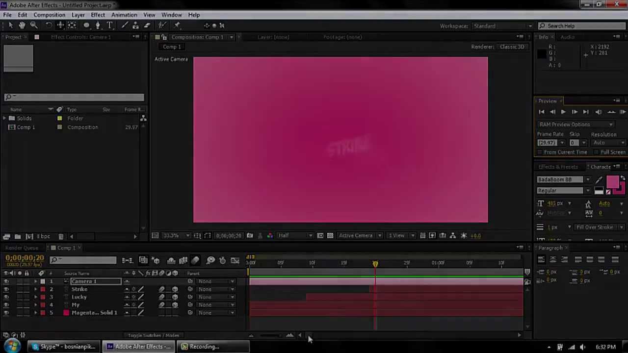The width and height of the screenshot is (628, 353).
Task: Hide the Magenta Solid 1 layer eye toggle
Action: 6,313
